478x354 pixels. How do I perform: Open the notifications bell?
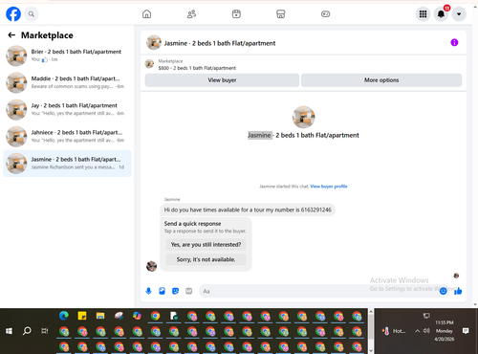(441, 14)
